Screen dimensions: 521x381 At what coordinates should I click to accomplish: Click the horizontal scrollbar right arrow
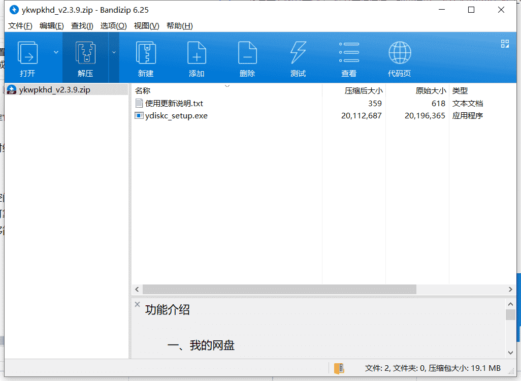coord(511,290)
